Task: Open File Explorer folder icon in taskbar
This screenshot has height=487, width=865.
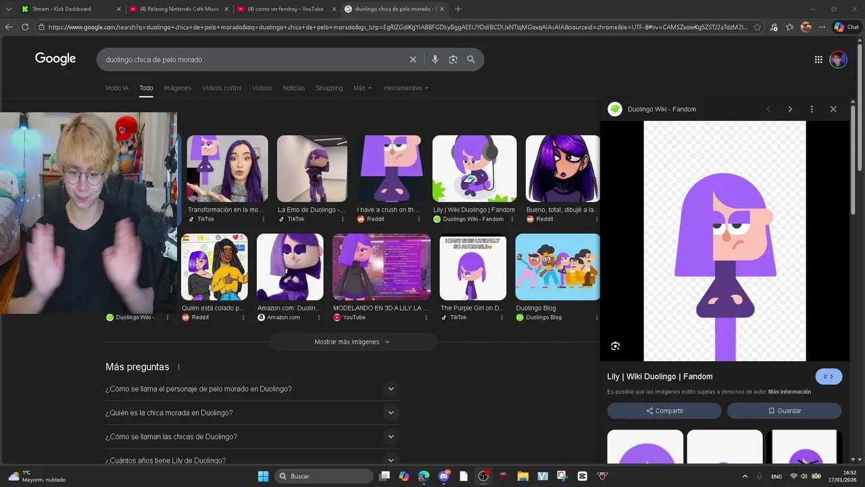Action: point(522,476)
